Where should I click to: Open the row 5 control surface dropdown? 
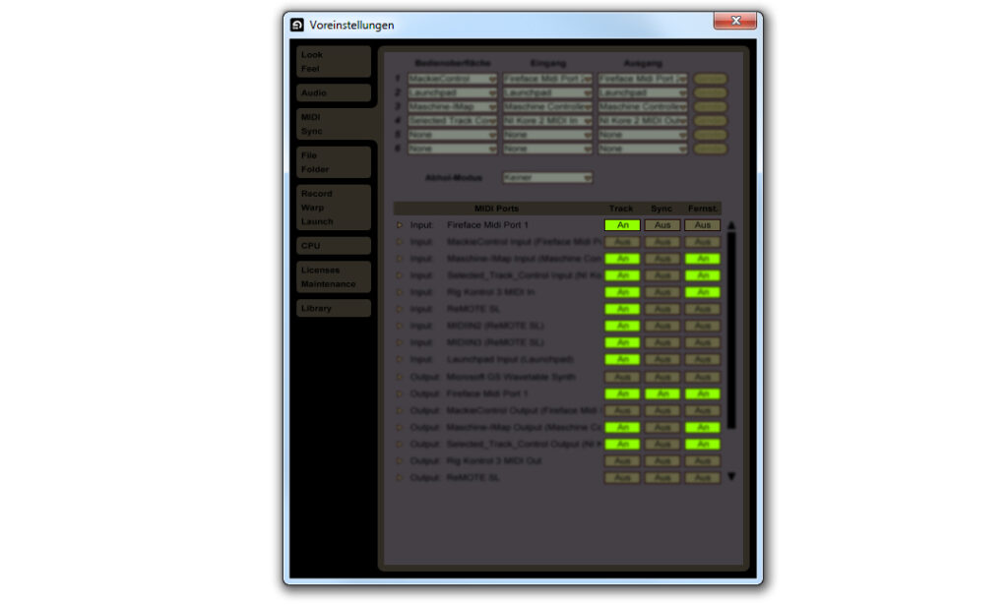point(453,135)
